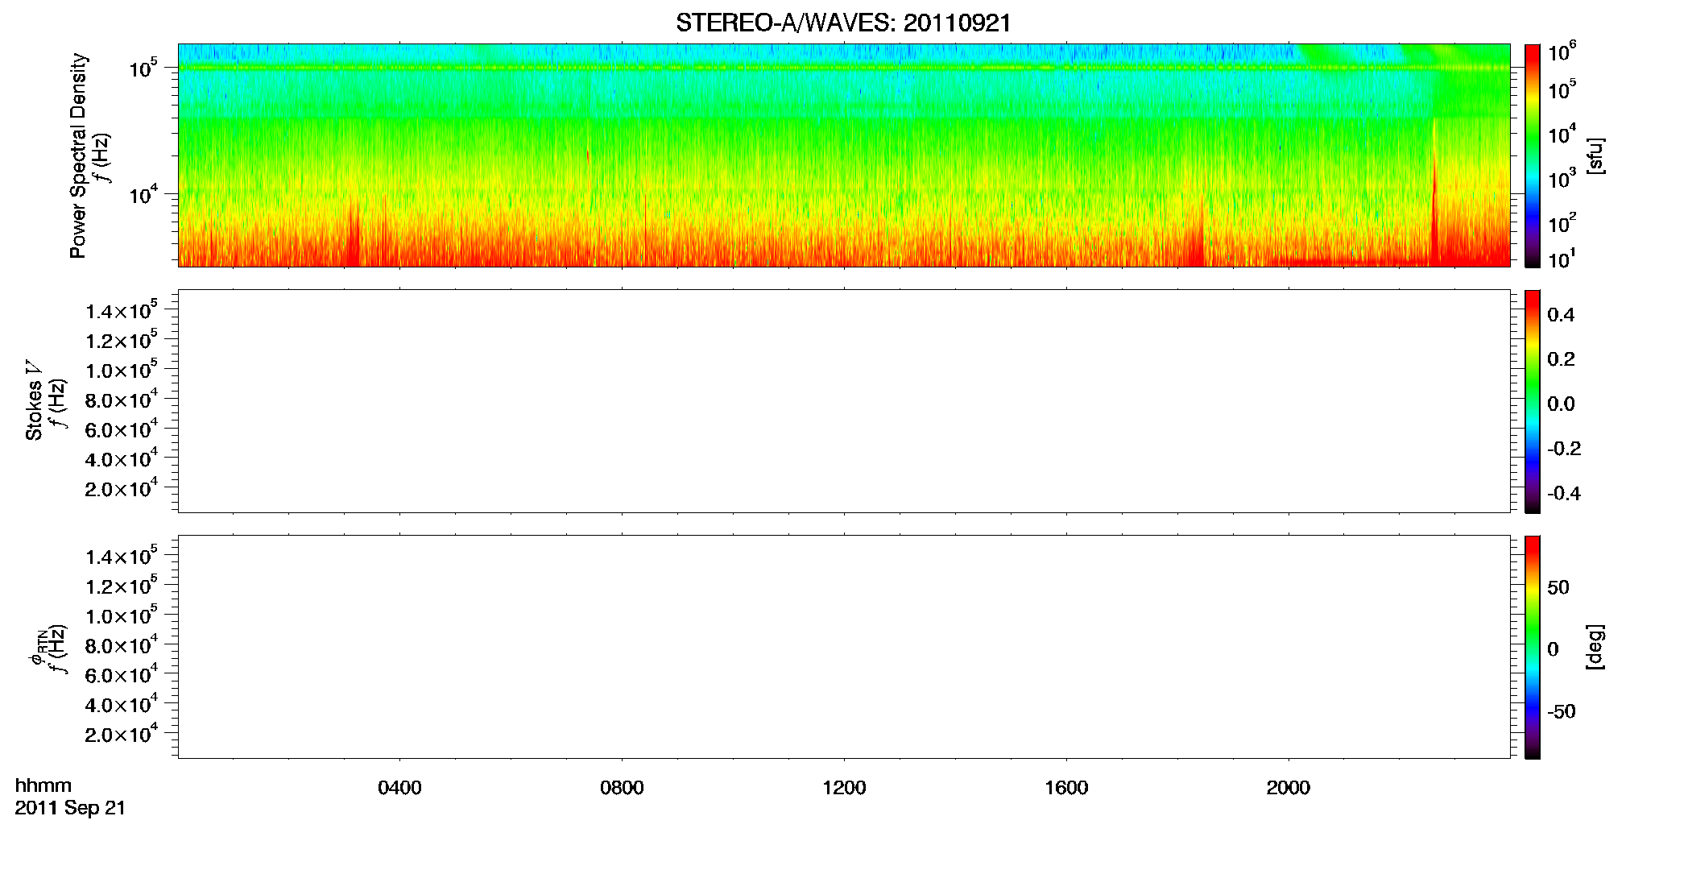Click the 6.0×10^4 tick label of the φRTN panel

[x=122, y=674]
